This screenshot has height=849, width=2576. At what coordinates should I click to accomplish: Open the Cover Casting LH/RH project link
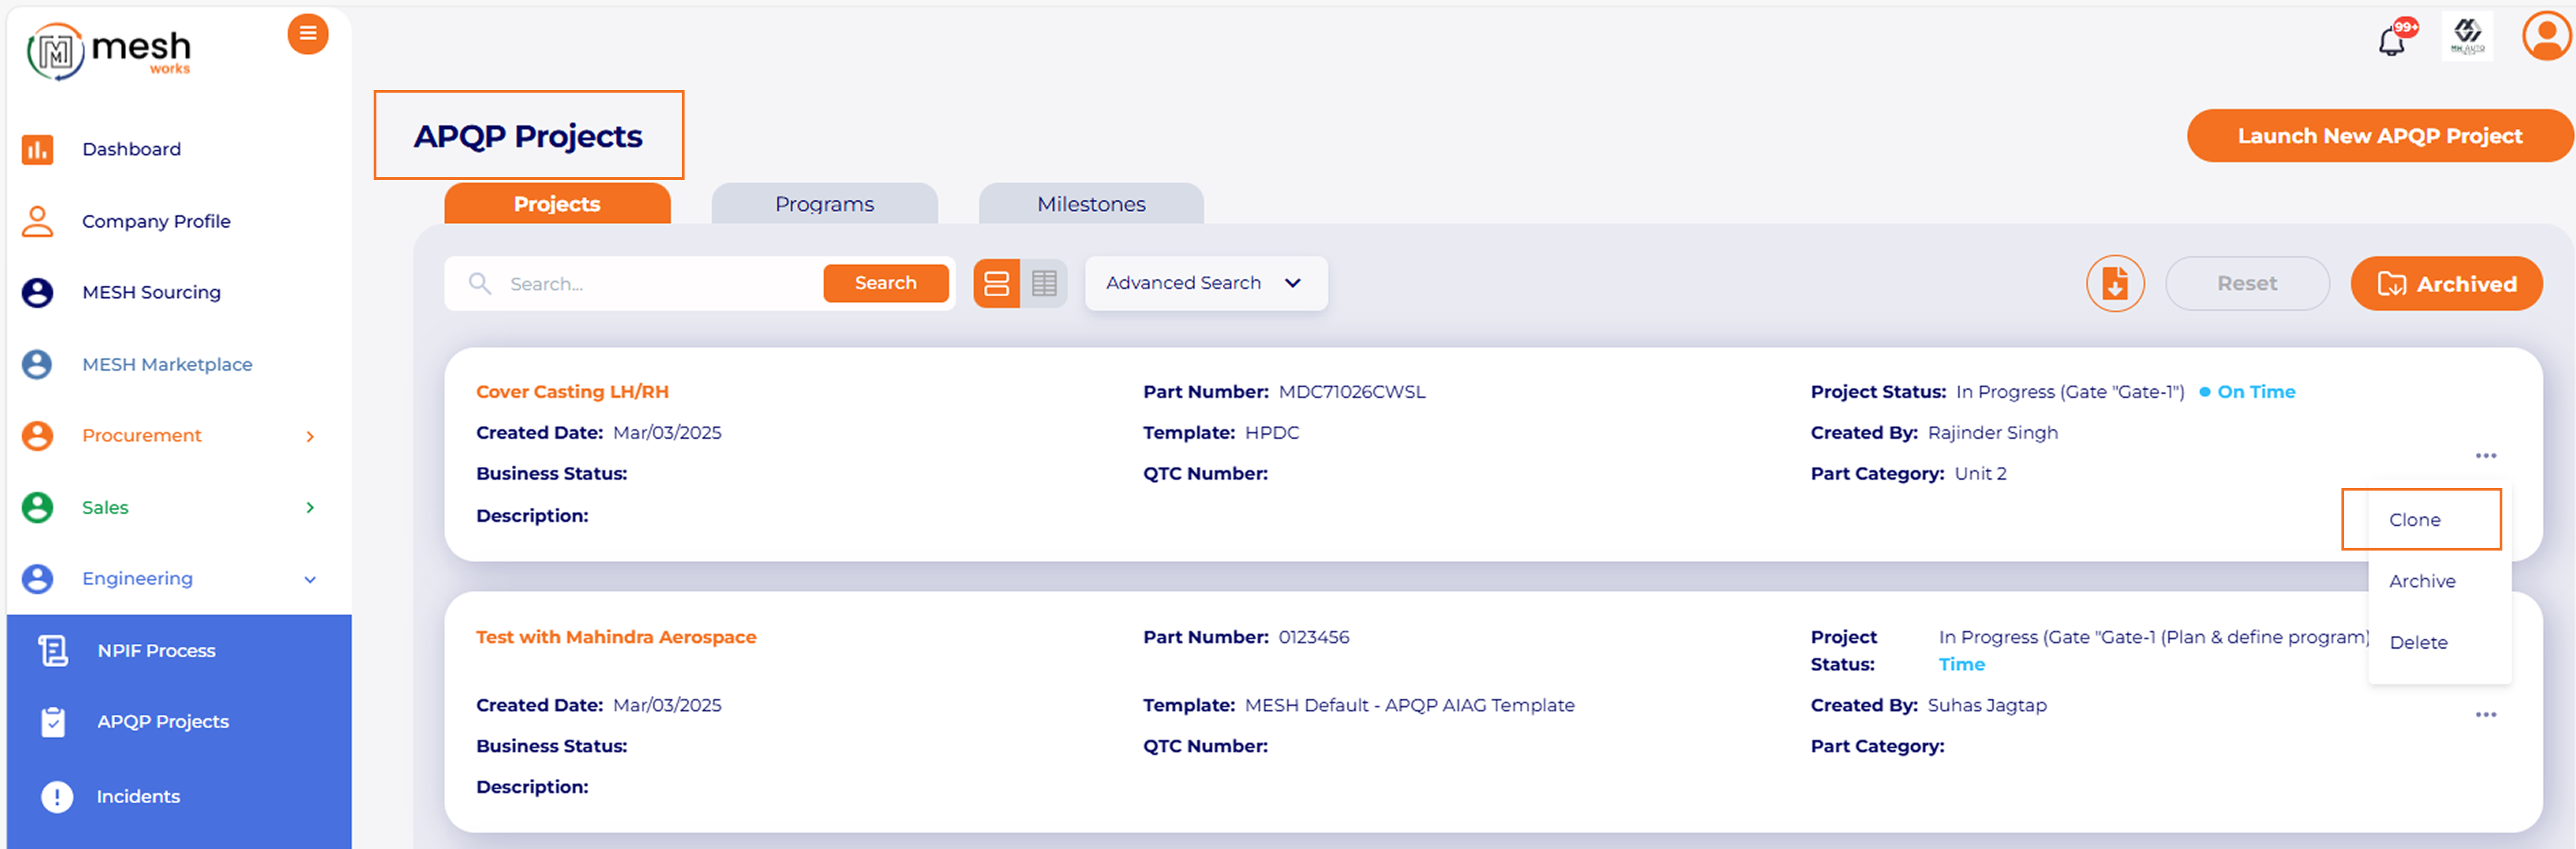point(572,392)
